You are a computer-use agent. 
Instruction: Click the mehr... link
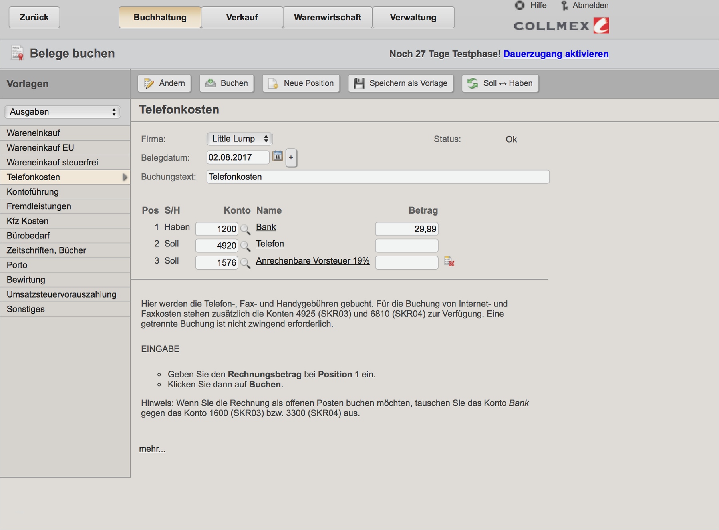coord(152,449)
